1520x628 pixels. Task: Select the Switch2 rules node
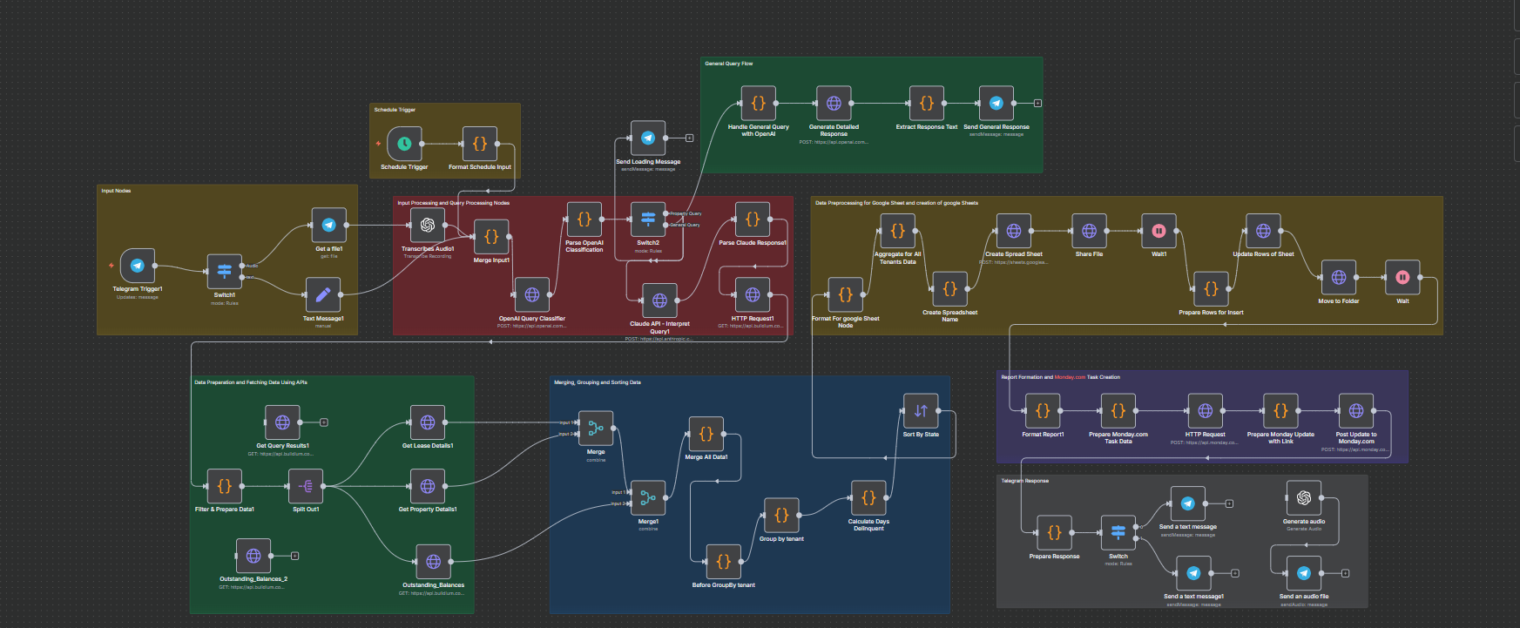tap(647, 219)
